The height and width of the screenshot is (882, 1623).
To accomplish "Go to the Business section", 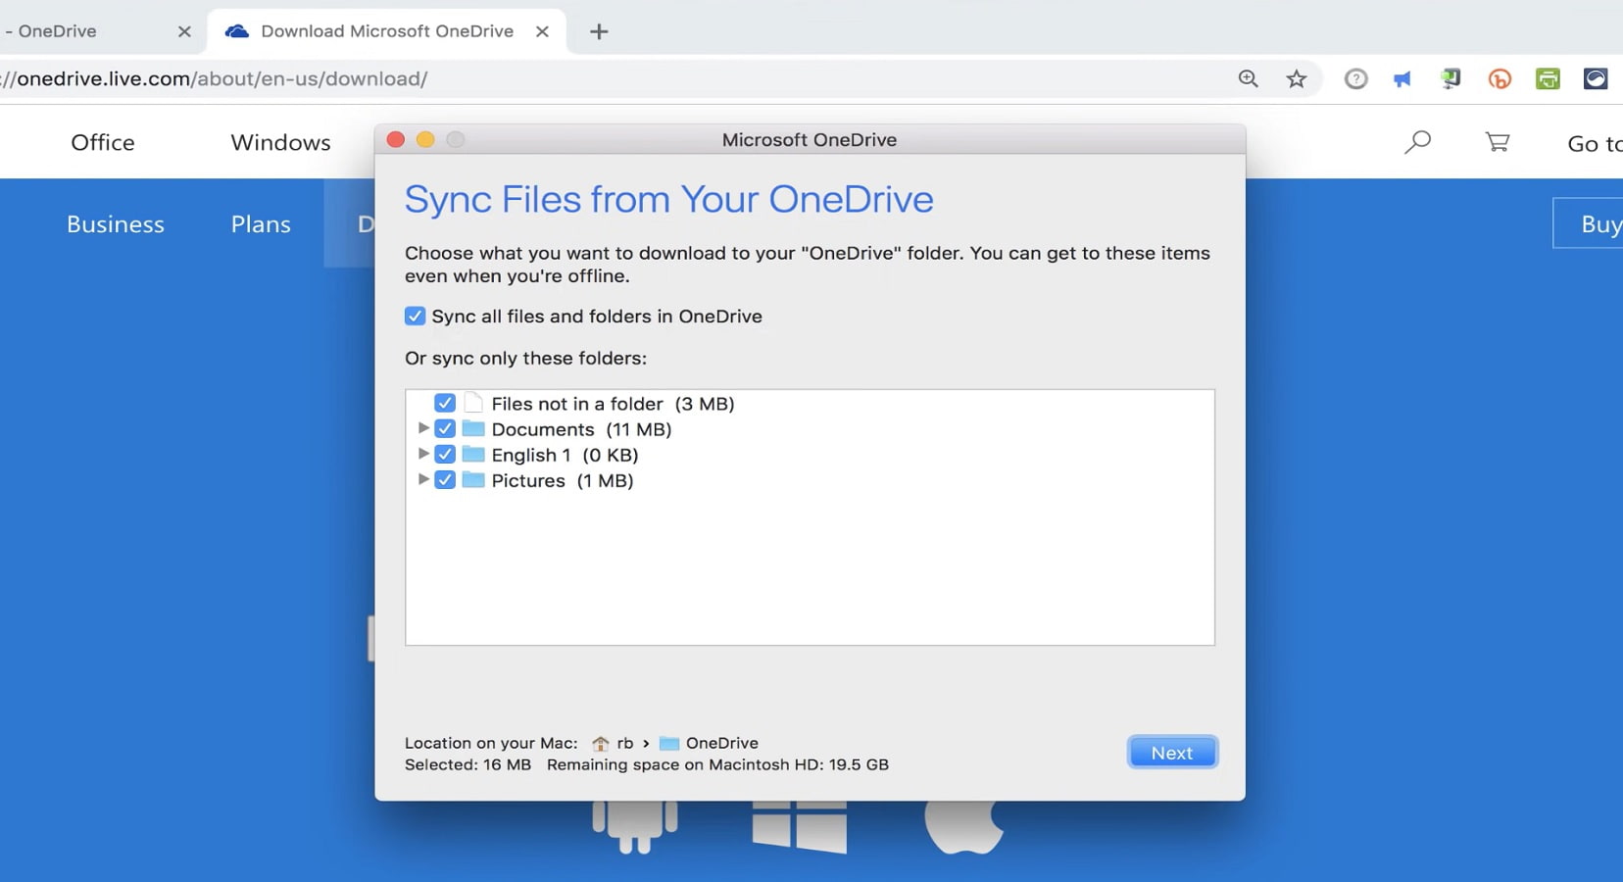I will click(116, 224).
